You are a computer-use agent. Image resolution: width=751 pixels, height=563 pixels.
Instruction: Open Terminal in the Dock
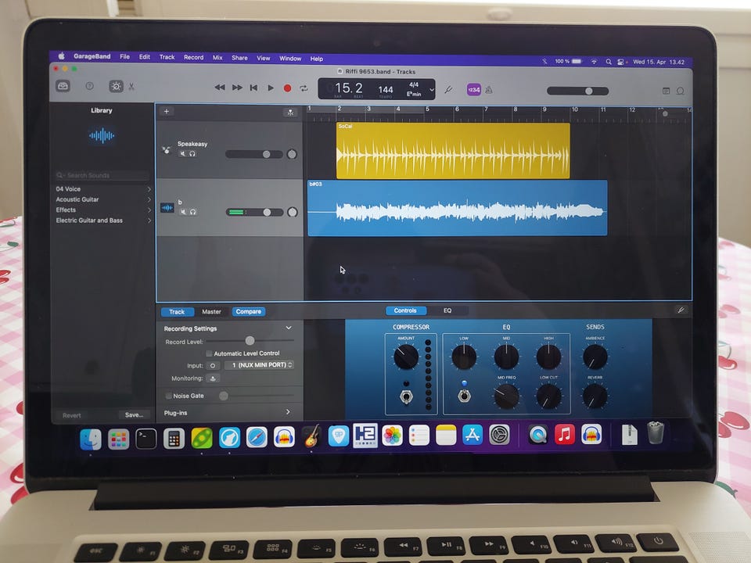click(x=146, y=439)
